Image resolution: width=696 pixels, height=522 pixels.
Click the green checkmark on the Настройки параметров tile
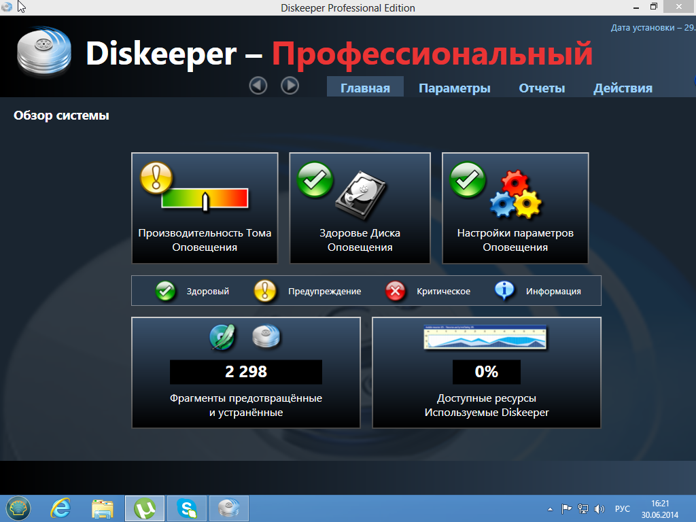pyautogui.click(x=468, y=179)
